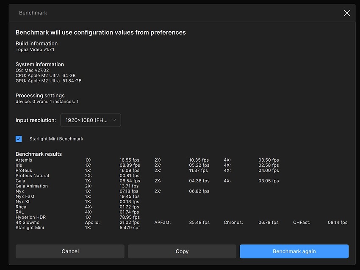Click the Proteus 4X value 04.00 fps

click(x=269, y=171)
